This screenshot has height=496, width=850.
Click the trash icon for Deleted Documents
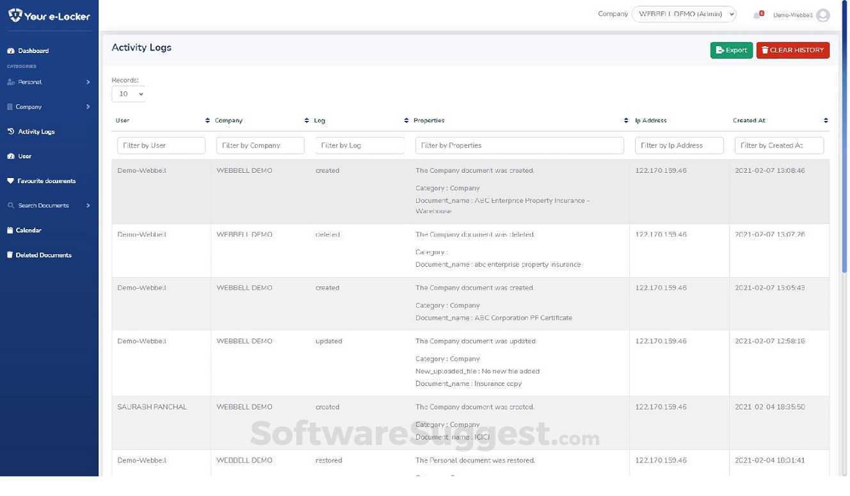click(x=8, y=254)
